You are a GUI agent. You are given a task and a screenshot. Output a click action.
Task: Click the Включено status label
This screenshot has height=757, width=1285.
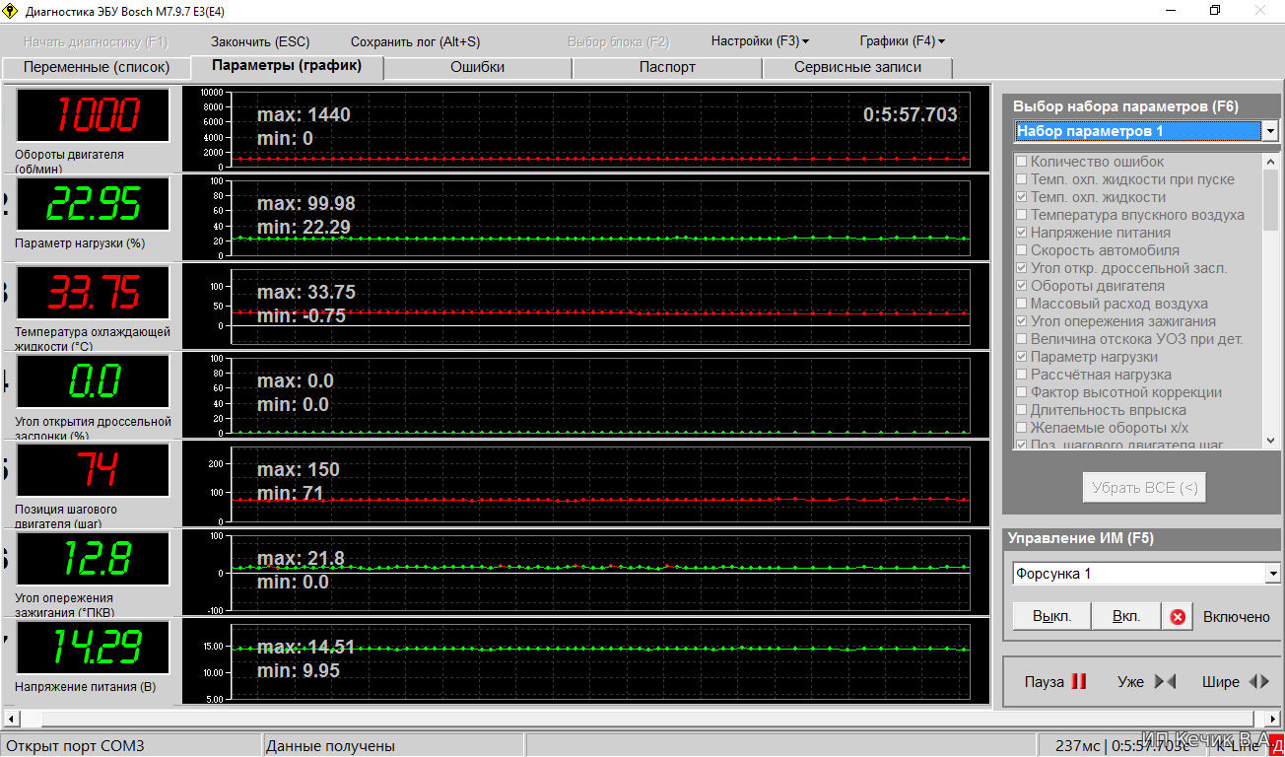click(x=1237, y=617)
